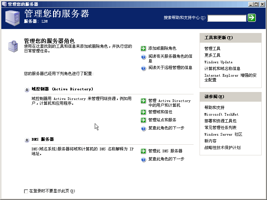Open 管理站点和服务 link
The width and height of the screenshot is (267, 200).
162,120
